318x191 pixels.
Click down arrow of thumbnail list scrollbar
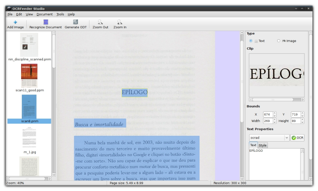(x=54, y=175)
